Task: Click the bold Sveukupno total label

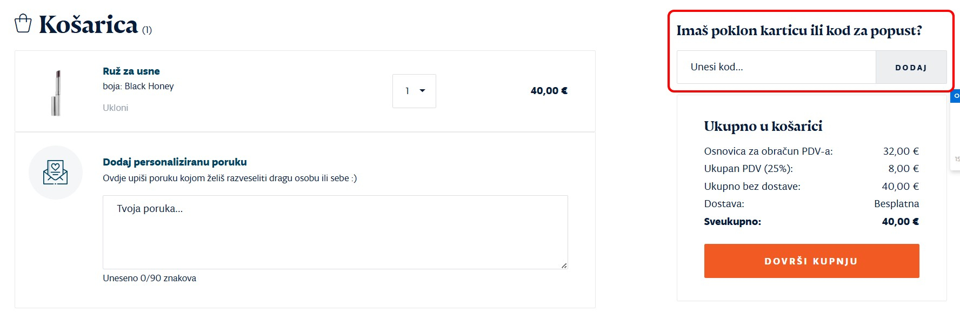Action: pos(732,222)
